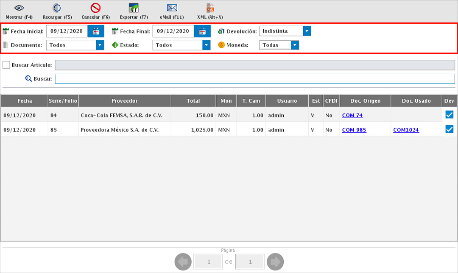Open the COM 74 origin document link
The image size is (458, 273).
point(352,115)
